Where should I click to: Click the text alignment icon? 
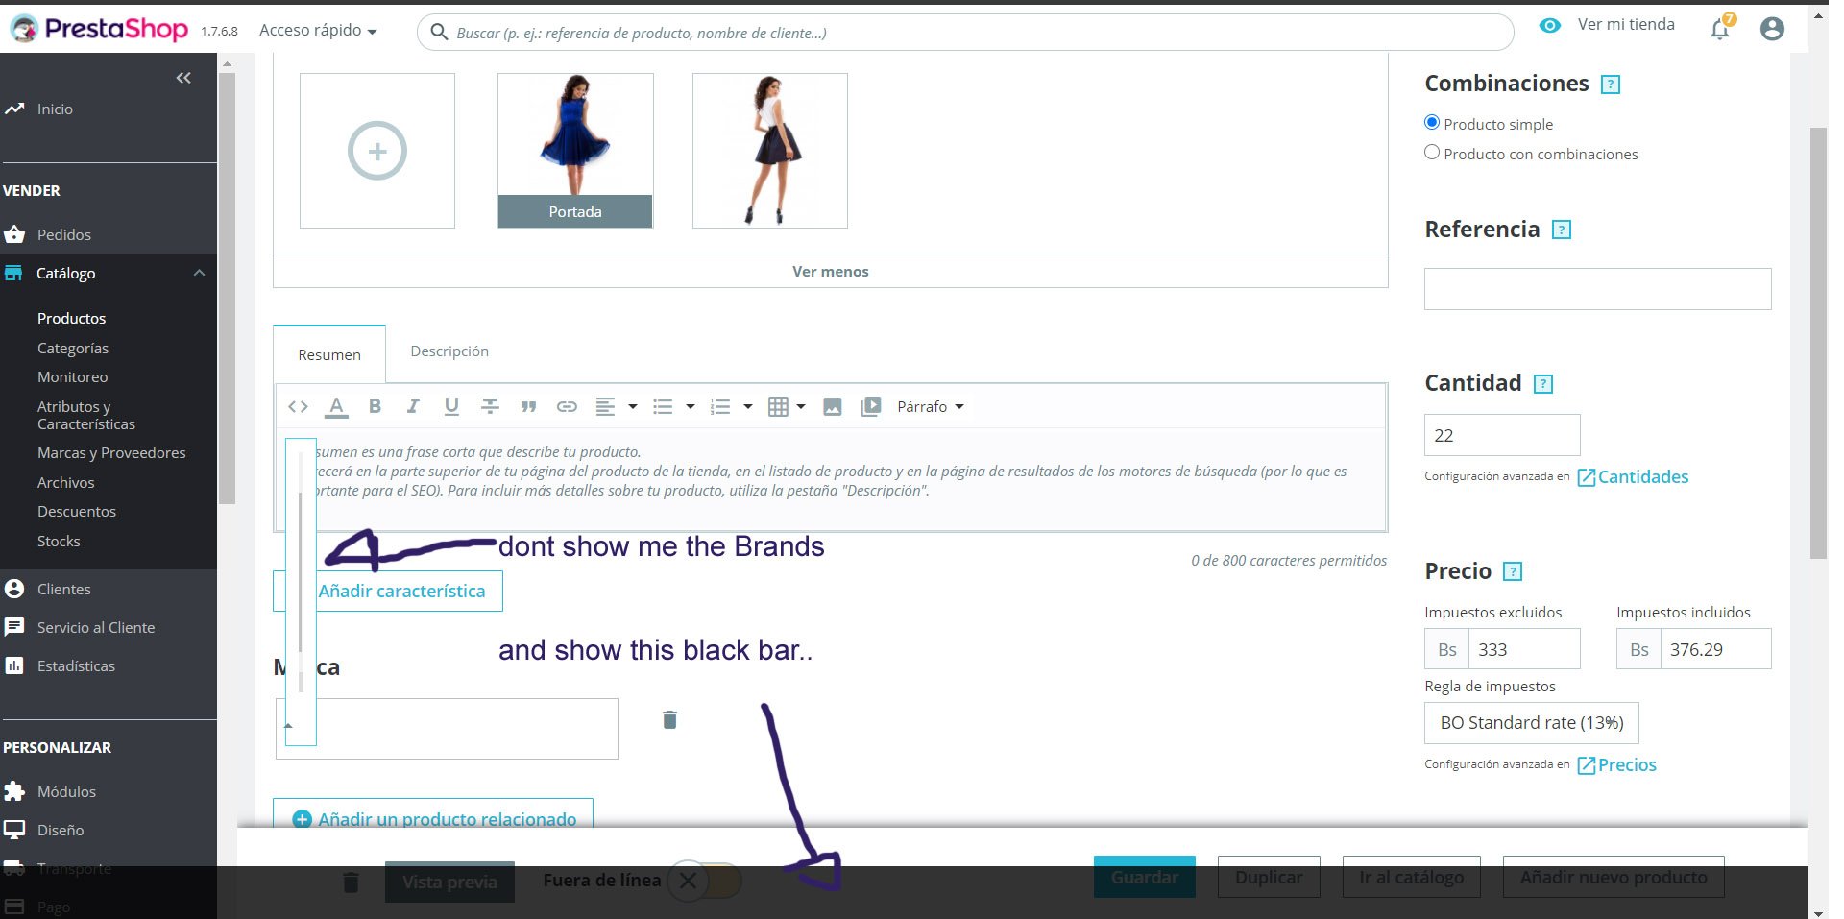(x=605, y=406)
